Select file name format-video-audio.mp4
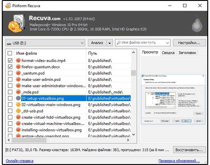 pos(43,61)
